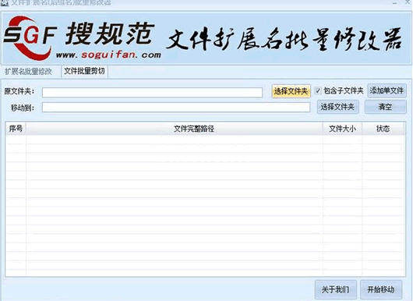Click 选择文件夹 button beside 移动到 field
Screen dimensions: 413x301
coord(337,107)
